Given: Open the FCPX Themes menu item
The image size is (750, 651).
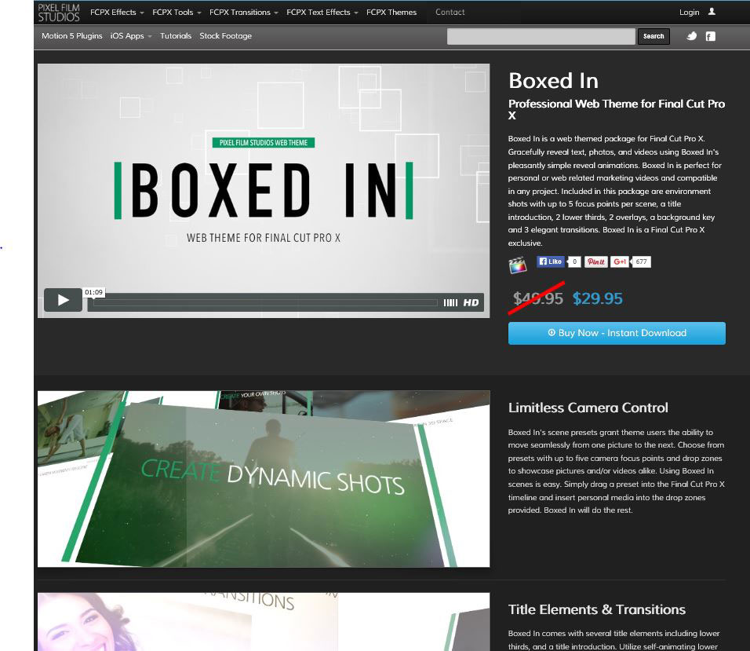Looking at the screenshot, I should coord(391,13).
